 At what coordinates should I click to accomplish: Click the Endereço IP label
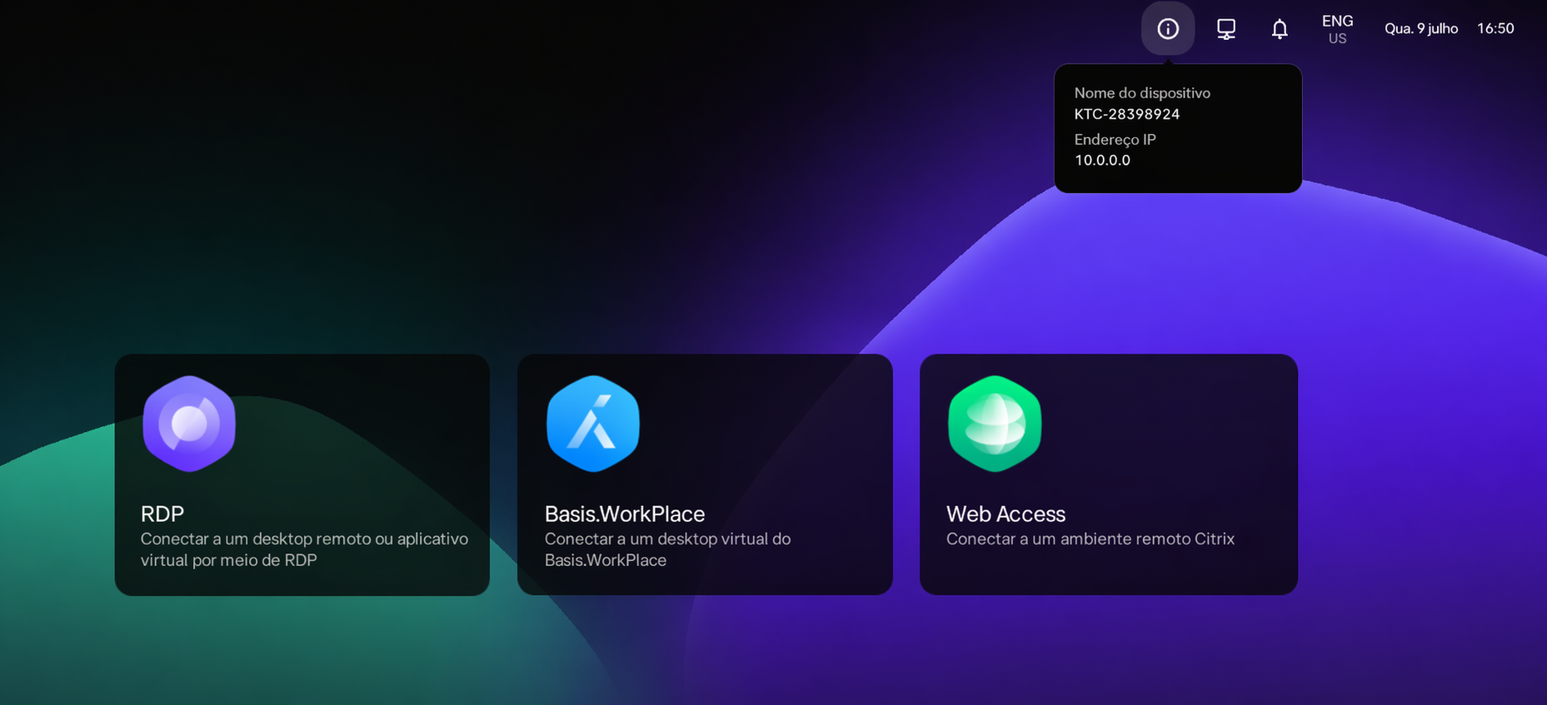(1115, 139)
